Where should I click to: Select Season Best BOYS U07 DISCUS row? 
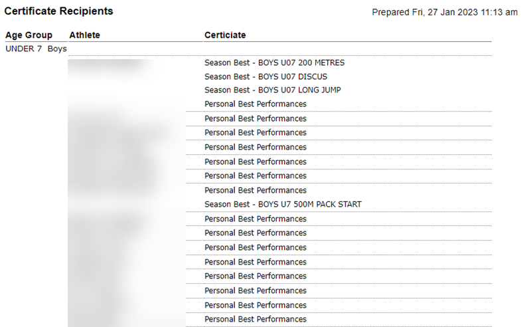click(x=265, y=76)
